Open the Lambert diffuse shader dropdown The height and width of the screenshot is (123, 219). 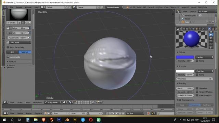click(x=204, y=57)
